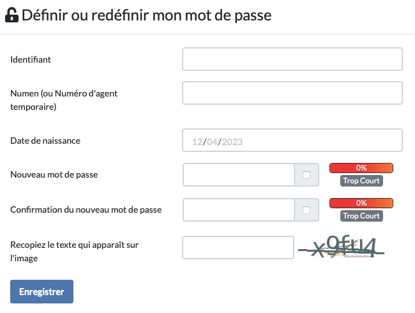The image size is (415, 313).
Task: Click the captcha image showing distorted text
Action: [342, 247]
